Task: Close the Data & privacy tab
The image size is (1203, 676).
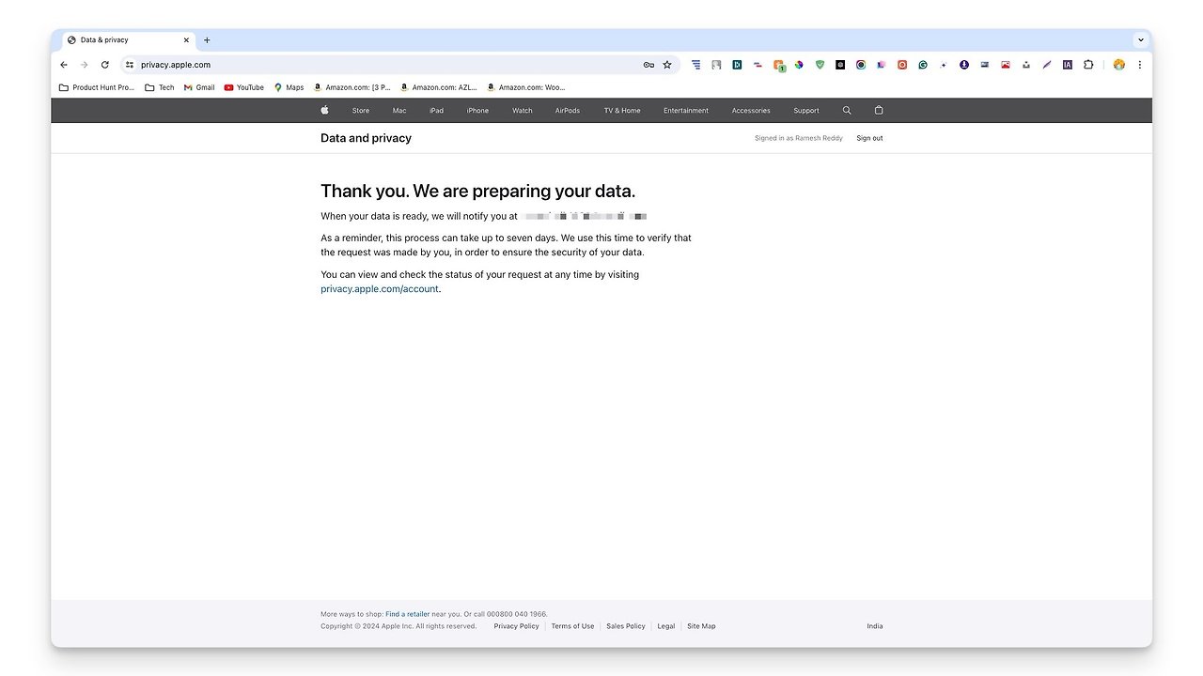Action: [186, 40]
